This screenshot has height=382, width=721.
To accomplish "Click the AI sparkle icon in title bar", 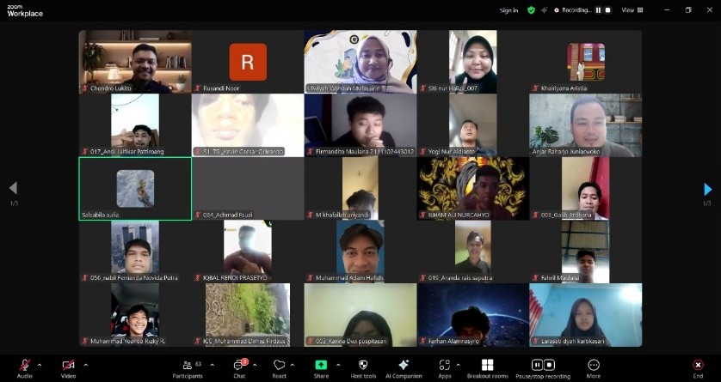I will click(x=544, y=10).
